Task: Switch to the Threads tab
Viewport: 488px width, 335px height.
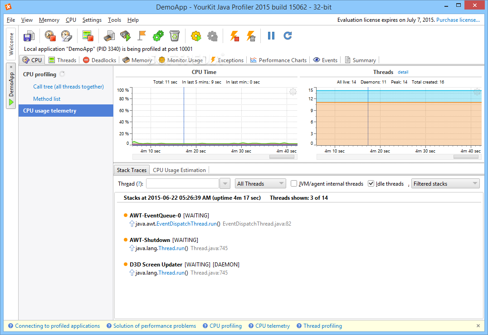Action: pos(63,60)
